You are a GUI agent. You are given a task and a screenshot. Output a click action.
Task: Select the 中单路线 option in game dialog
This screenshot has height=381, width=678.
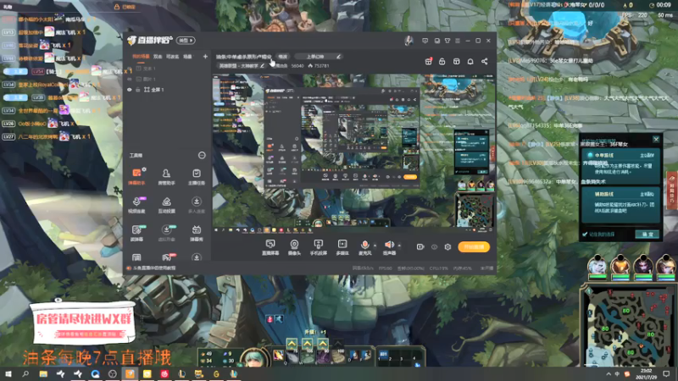point(621,168)
